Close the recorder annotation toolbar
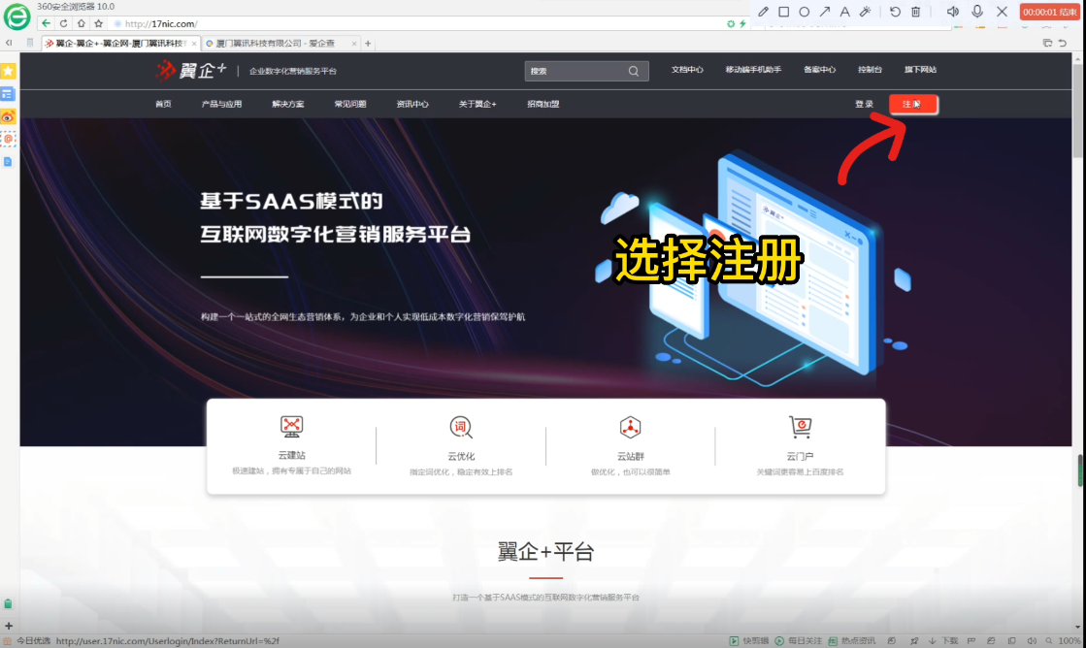This screenshot has width=1086, height=648. coord(1003,12)
